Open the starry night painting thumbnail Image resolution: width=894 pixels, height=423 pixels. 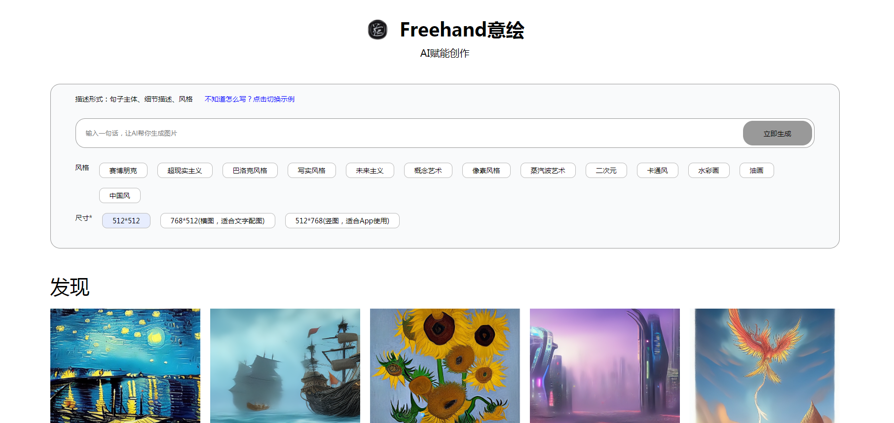coord(125,366)
